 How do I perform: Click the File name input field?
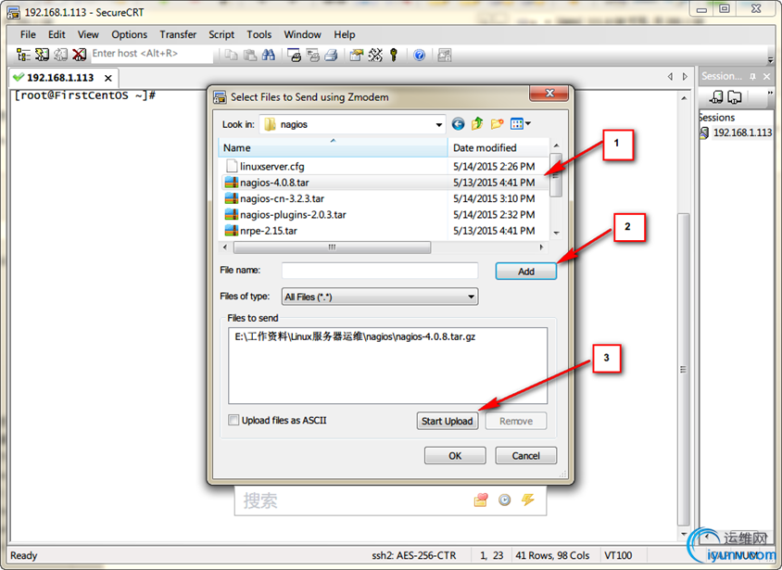click(380, 271)
